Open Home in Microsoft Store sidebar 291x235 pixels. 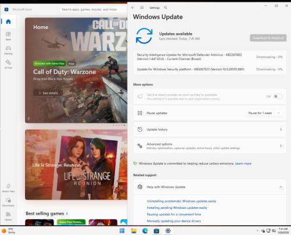pos(8,22)
